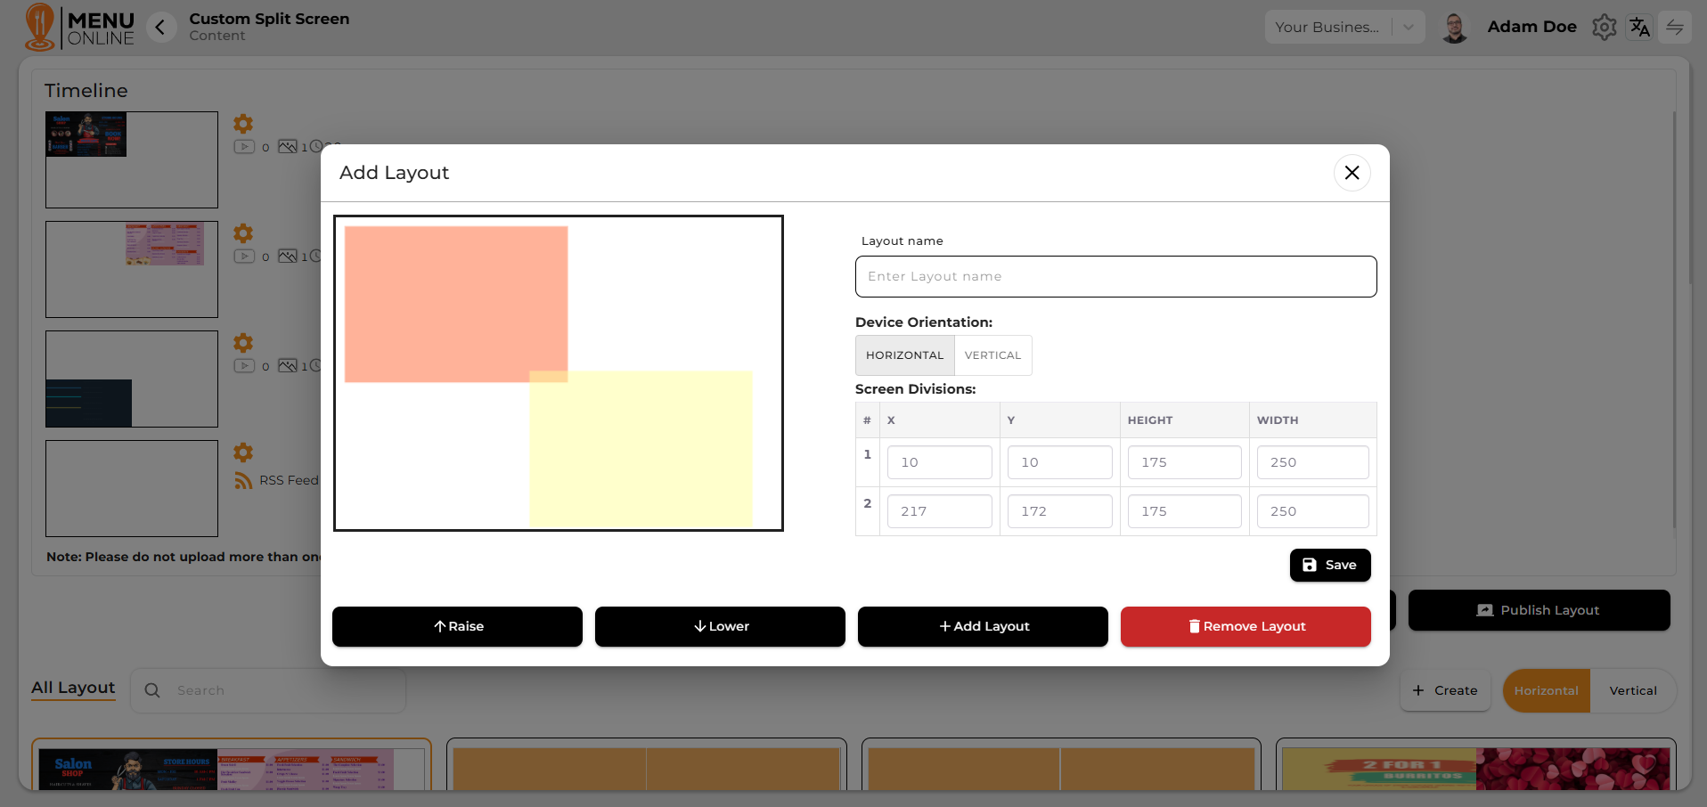Select VERTICAL device orientation
This screenshot has height=807, width=1707.
pyautogui.click(x=992, y=355)
